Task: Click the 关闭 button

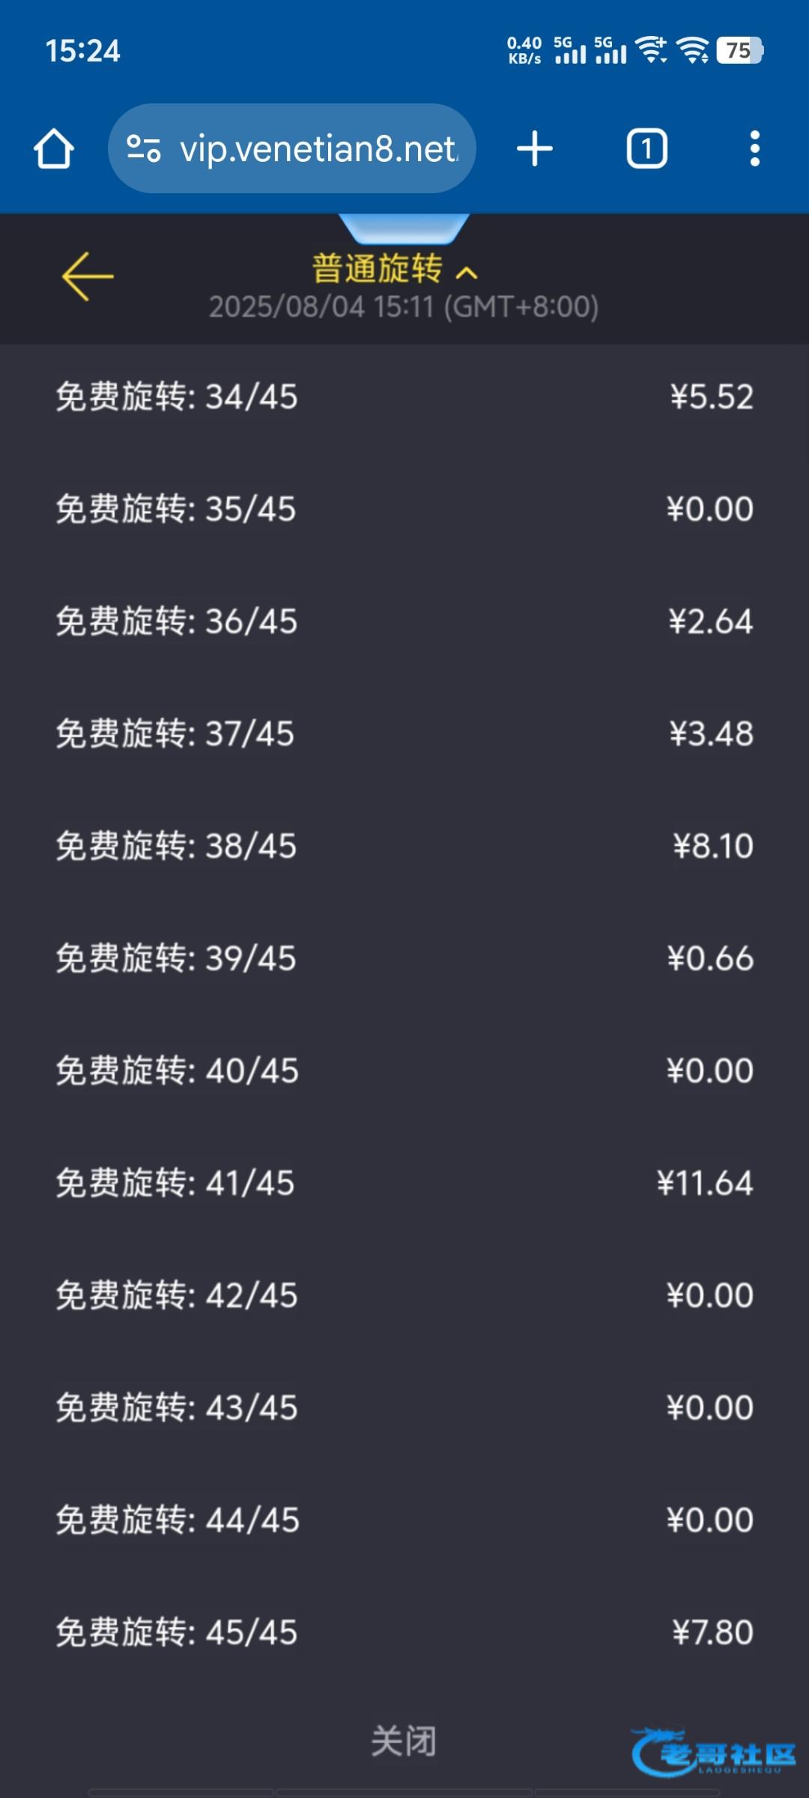Action: pos(404,1741)
